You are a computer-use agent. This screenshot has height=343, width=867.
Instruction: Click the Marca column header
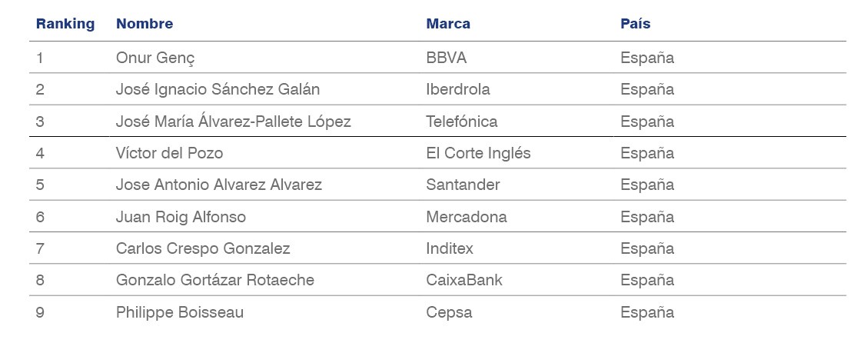[x=448, y=24]
